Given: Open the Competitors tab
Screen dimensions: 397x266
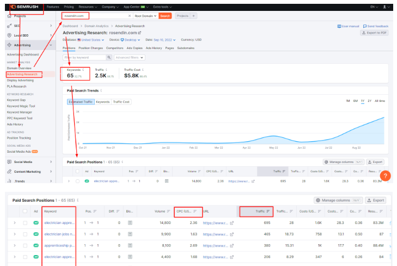Looking at the screenshot, I should tap(114, 48).
